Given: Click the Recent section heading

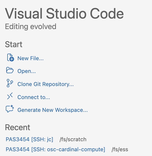Looking at the screenshot, I should coord(18,127).
